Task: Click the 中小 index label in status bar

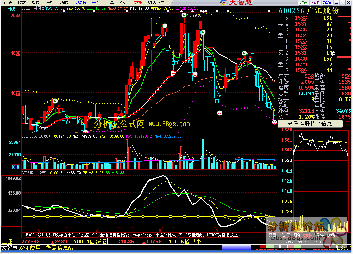Action: (196, 242)
